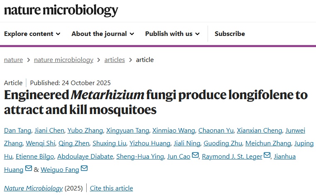Screen dimensions: 316x195
Task: Expand the Explore content menu
Action: click(32, 34)
